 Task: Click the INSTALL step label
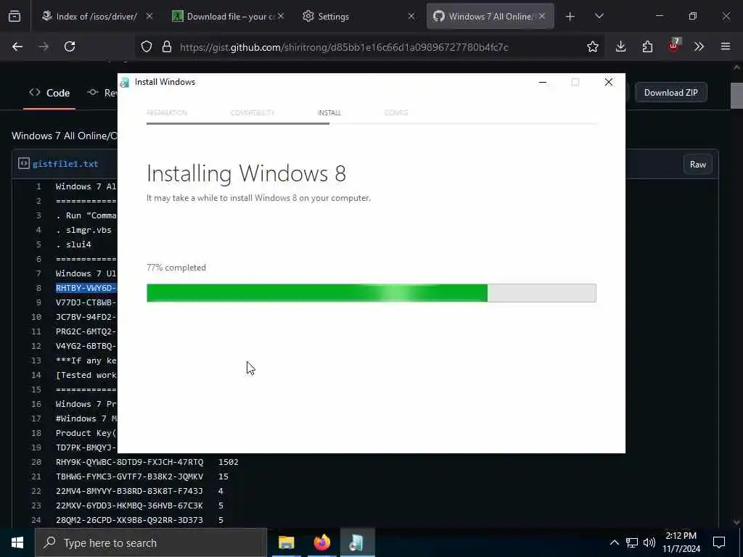pyautogui.click(x=329, y=112)
